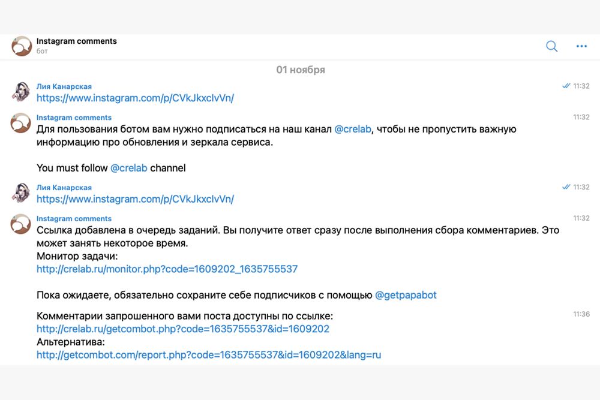The width and height of the screenshot is (600, 400).
Task: Open the crelab.ru getcombot.php comments link
Action: coord(183,329)
